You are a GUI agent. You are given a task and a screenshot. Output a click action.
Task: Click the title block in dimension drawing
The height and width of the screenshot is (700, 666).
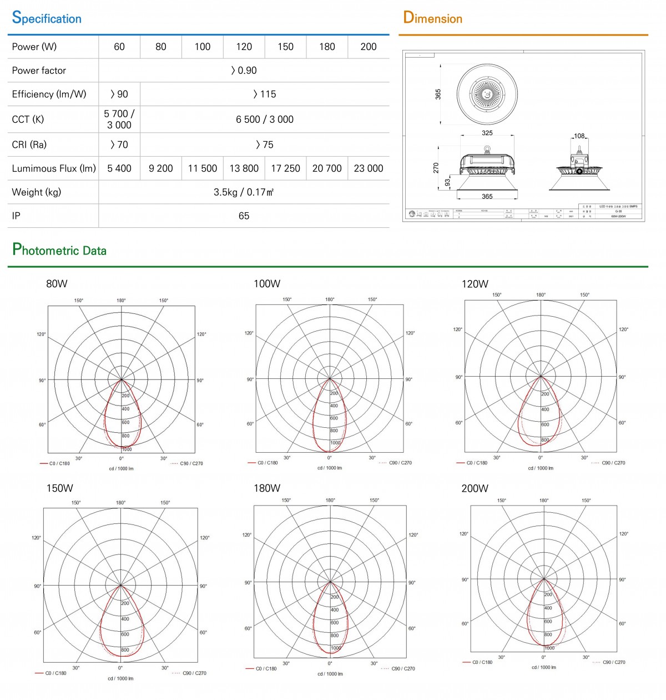coord(610,212)
